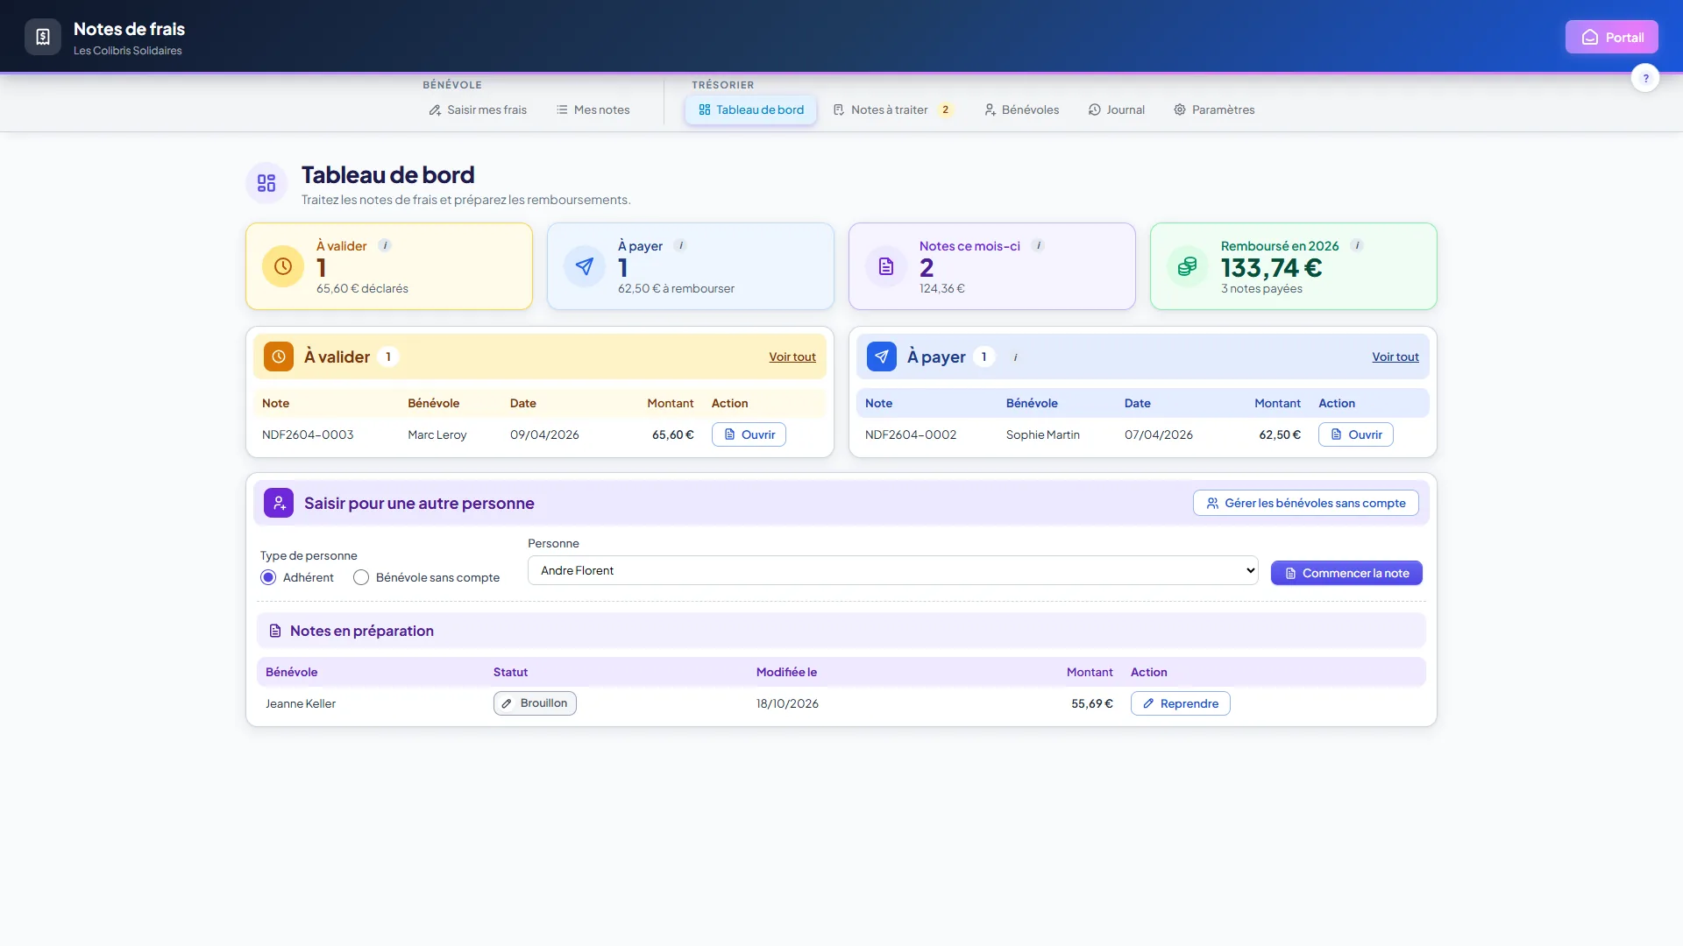Screen dimensions: 1683x946
Task: Open the Journal tab
Action: tap(1117, 109)
